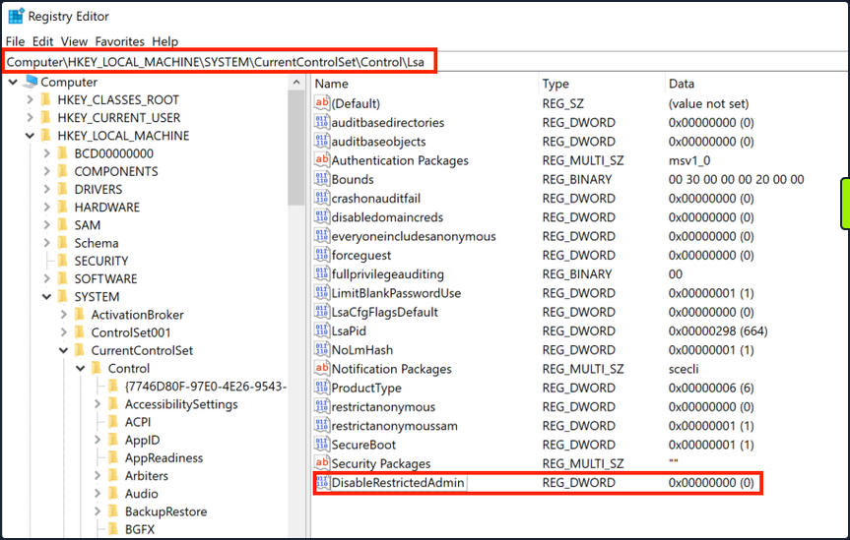This screenshot has height=540, width=850.
Task: Click the NoLmHash DWORD icon
Action: [x=322, y=349]
